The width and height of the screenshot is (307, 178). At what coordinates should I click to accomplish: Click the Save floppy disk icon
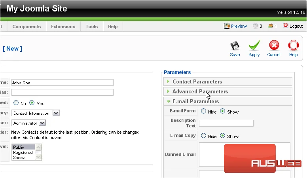click(235, 45)
